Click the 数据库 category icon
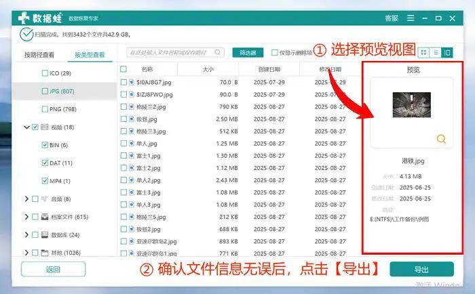Viewport: 475px width, 294px height. tap(45, 235)
